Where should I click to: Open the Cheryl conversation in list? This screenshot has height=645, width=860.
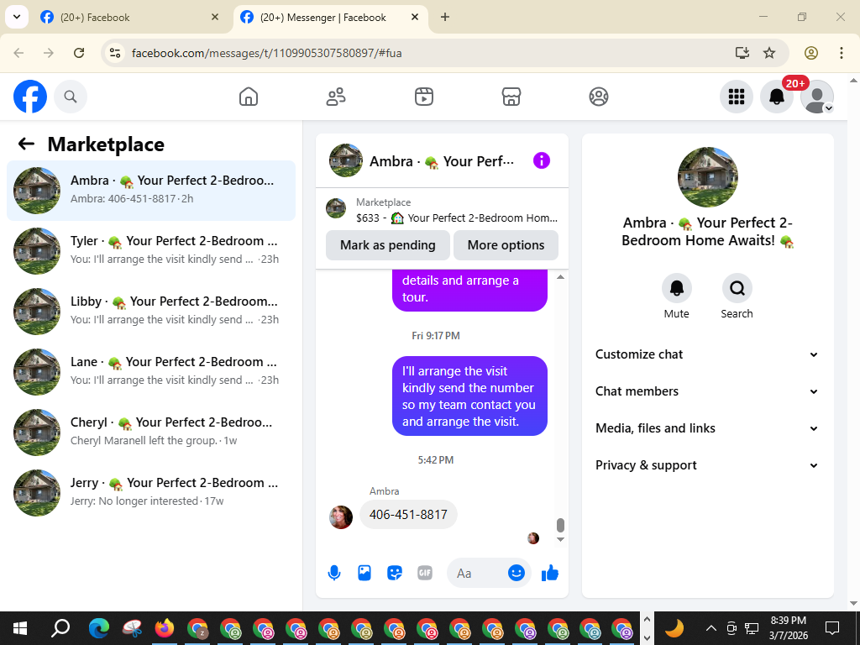tap(151, 432)
